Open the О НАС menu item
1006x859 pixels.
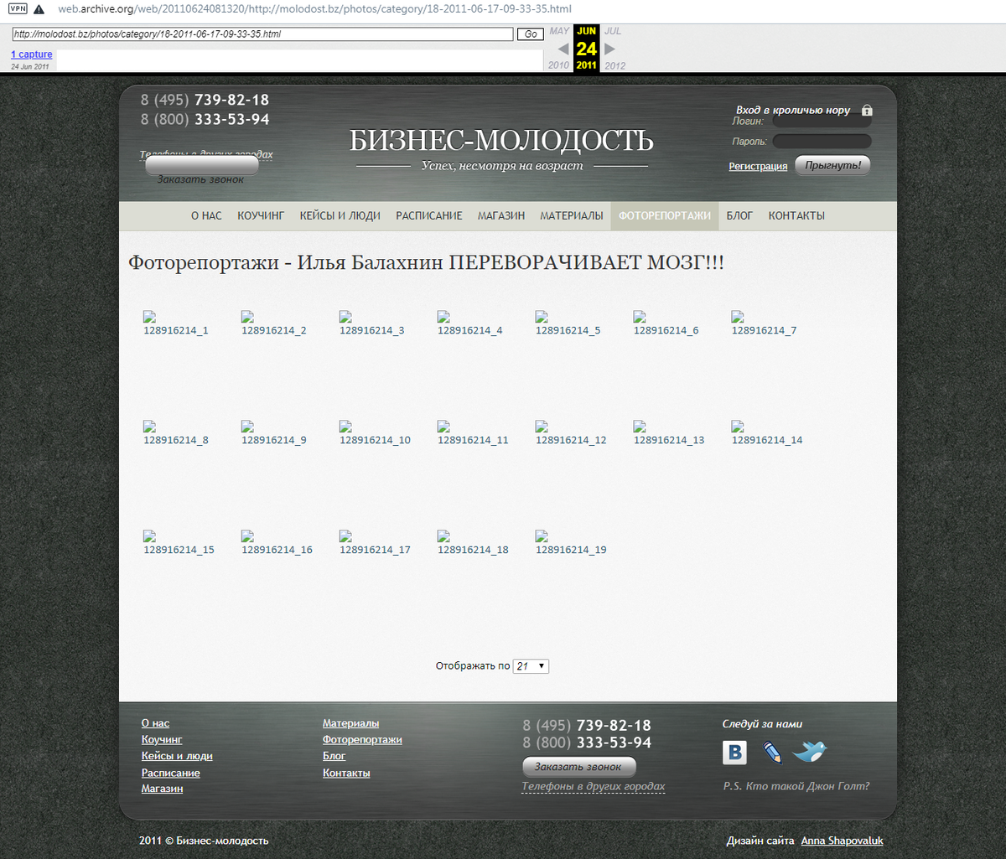[x=206, y=216]
